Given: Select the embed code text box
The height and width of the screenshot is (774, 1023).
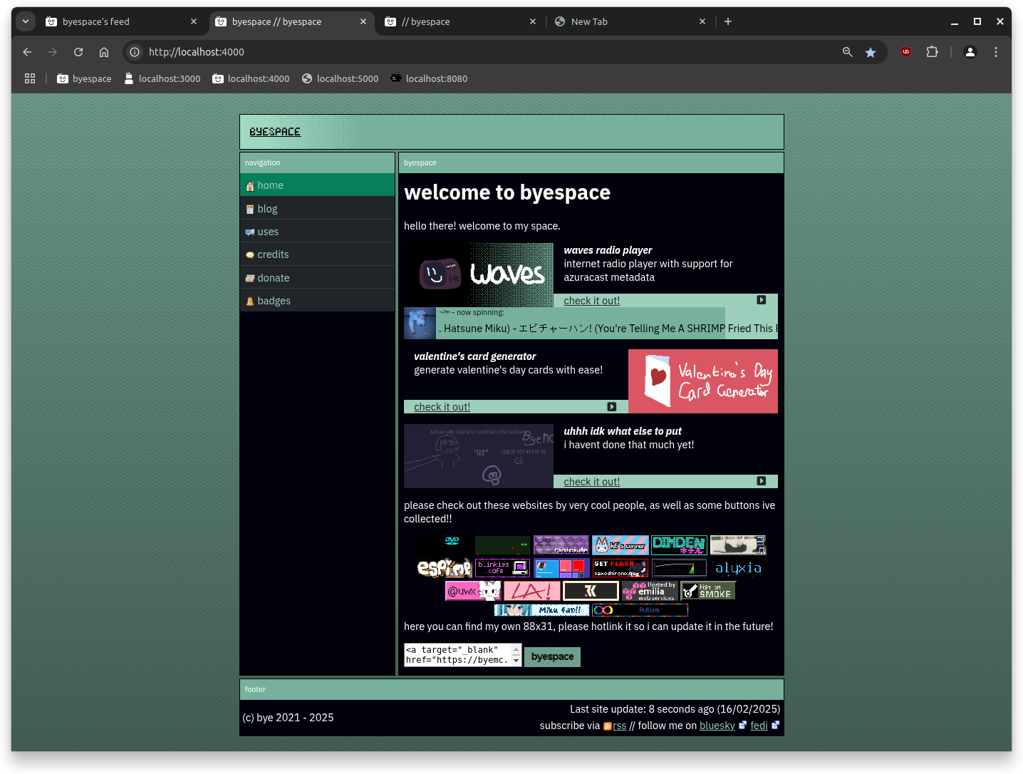Looking at the screenshot, I should click(458, 656).
